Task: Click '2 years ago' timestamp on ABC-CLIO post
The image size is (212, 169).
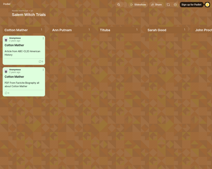Action: click(15, 41)
